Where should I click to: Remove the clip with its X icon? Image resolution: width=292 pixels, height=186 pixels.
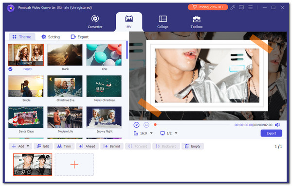pyautogui.click(x=48, y=157)
